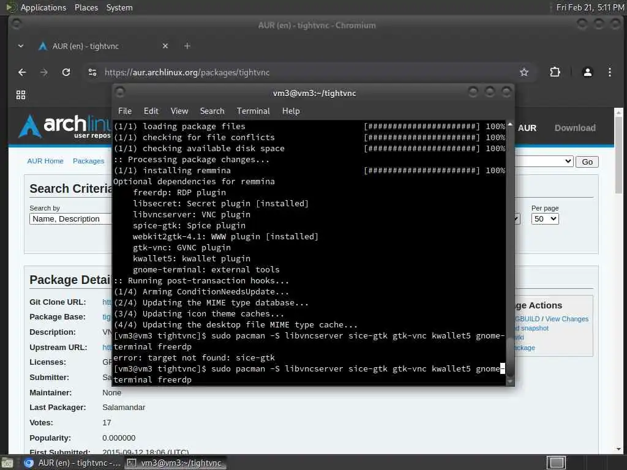This screenshot has height=470, width=627.
Task: Click 'spice-gtk: Spice plugin' line
Action: [189, 225]
